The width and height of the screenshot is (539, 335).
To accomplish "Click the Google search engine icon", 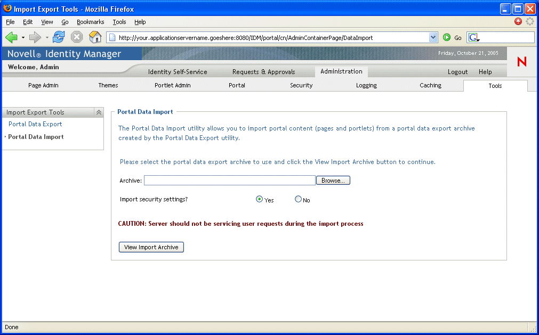I will [x=473, y=37].
